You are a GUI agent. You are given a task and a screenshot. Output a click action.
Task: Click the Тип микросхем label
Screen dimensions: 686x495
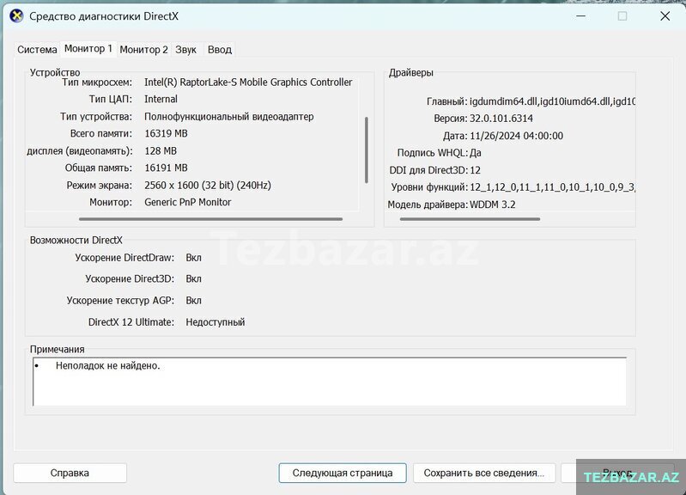97,82
